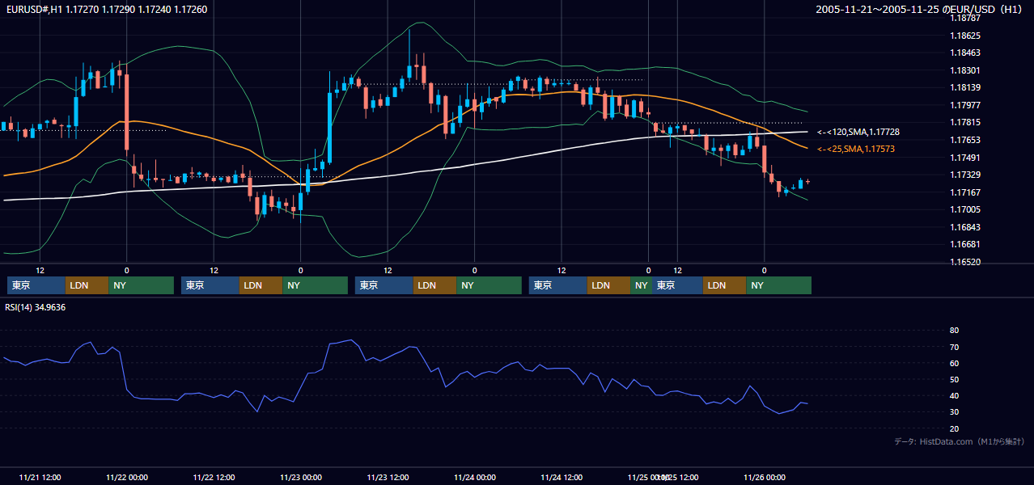Click the 11/24 12:00 date label
Image resolution: width=1034 pixels, height=485 pixels.
(x=561, y=478)
